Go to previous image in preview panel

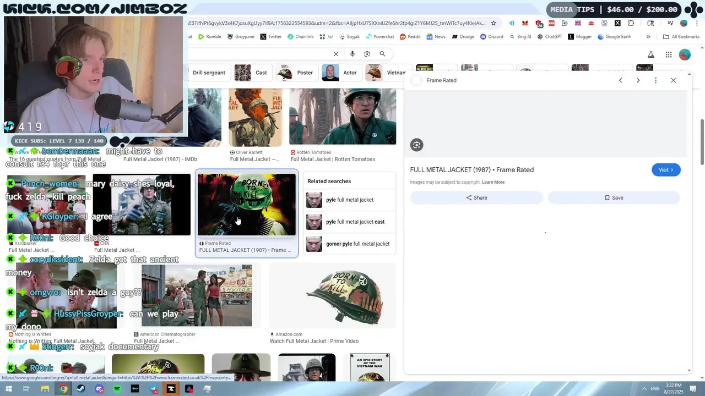(x=620, y=80)
